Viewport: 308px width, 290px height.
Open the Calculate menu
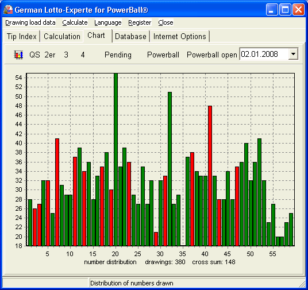(75, 22)
